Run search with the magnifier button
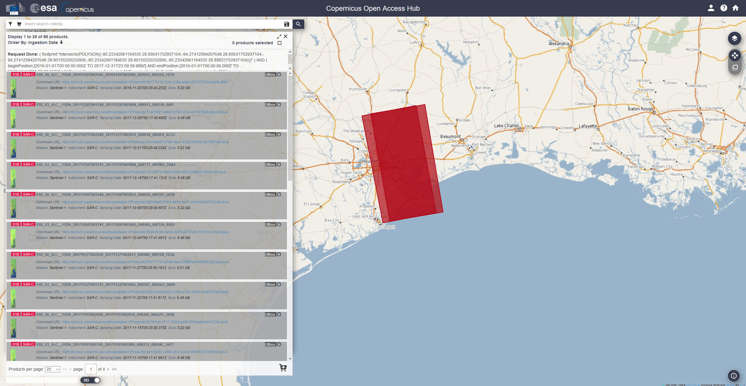 (x=298, y=24)
